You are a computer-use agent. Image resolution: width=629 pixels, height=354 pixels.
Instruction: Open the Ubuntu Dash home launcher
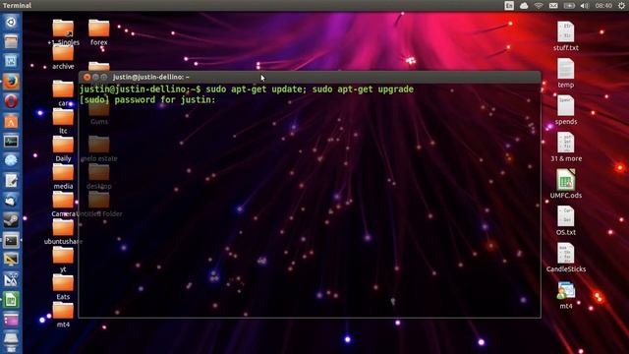coord(11,22)
